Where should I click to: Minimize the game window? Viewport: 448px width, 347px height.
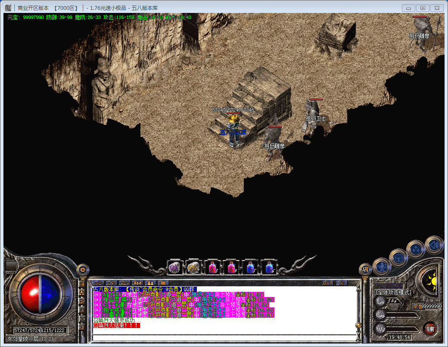(x=408, y=8)
